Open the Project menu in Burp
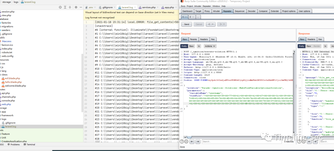The width and height of the screenshot is (334, 151). click(190, 6)
